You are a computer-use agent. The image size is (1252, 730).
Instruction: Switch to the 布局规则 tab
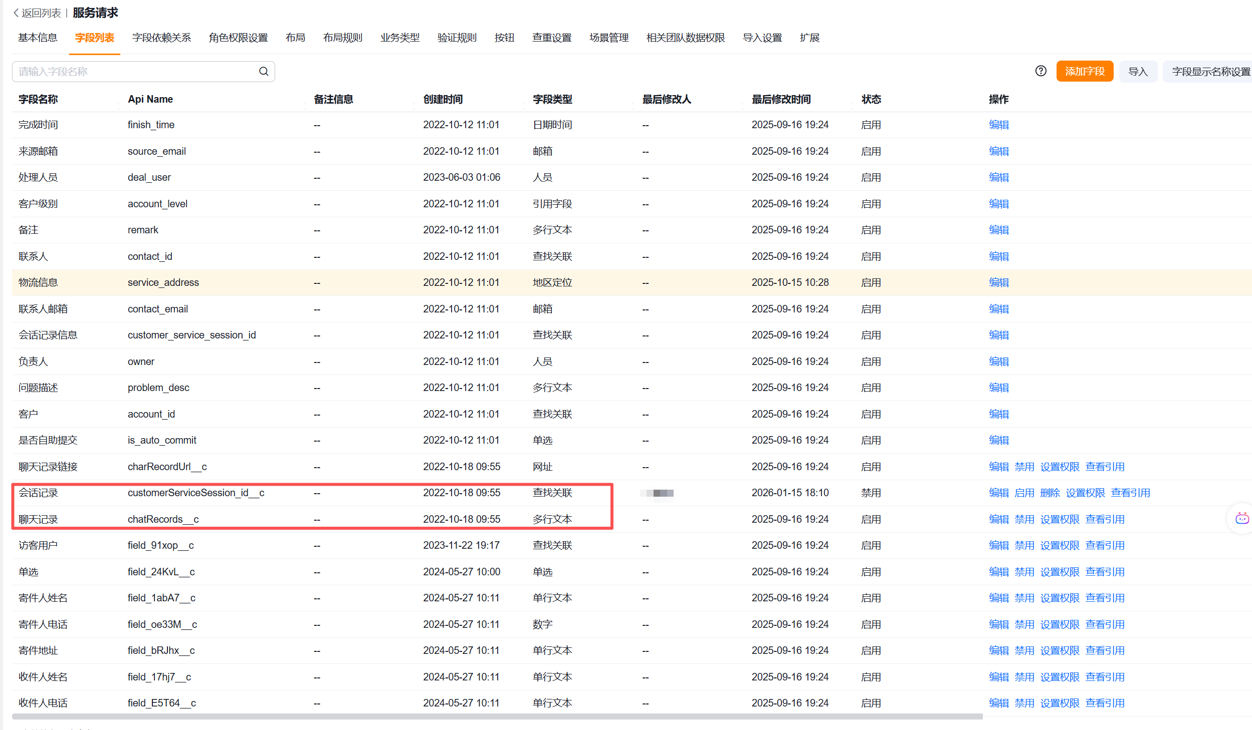pos(342,38)
